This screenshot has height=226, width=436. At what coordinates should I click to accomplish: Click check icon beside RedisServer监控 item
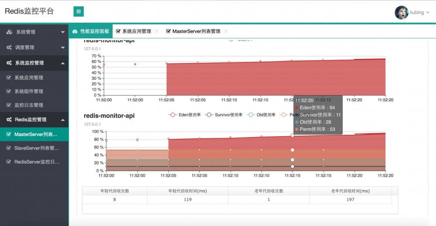(9, 162)
